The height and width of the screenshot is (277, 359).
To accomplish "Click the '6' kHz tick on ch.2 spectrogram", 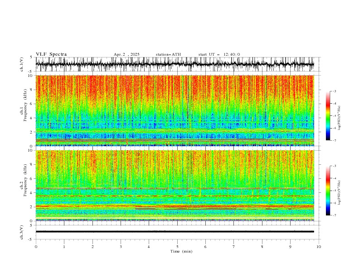I will click(x=32, y=178).
